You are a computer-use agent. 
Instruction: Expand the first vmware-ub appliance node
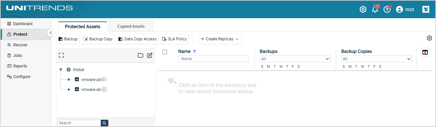[x=69, y=80]
